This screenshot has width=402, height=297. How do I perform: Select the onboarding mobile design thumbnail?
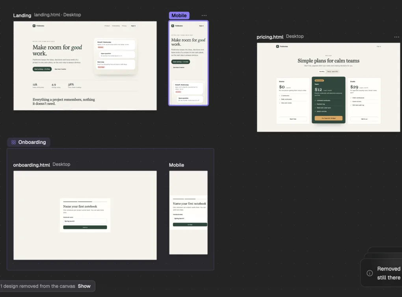188,213
